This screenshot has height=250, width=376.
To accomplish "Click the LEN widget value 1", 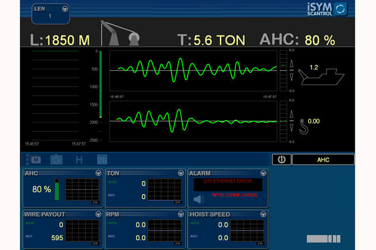I will (x=50, y=16).
